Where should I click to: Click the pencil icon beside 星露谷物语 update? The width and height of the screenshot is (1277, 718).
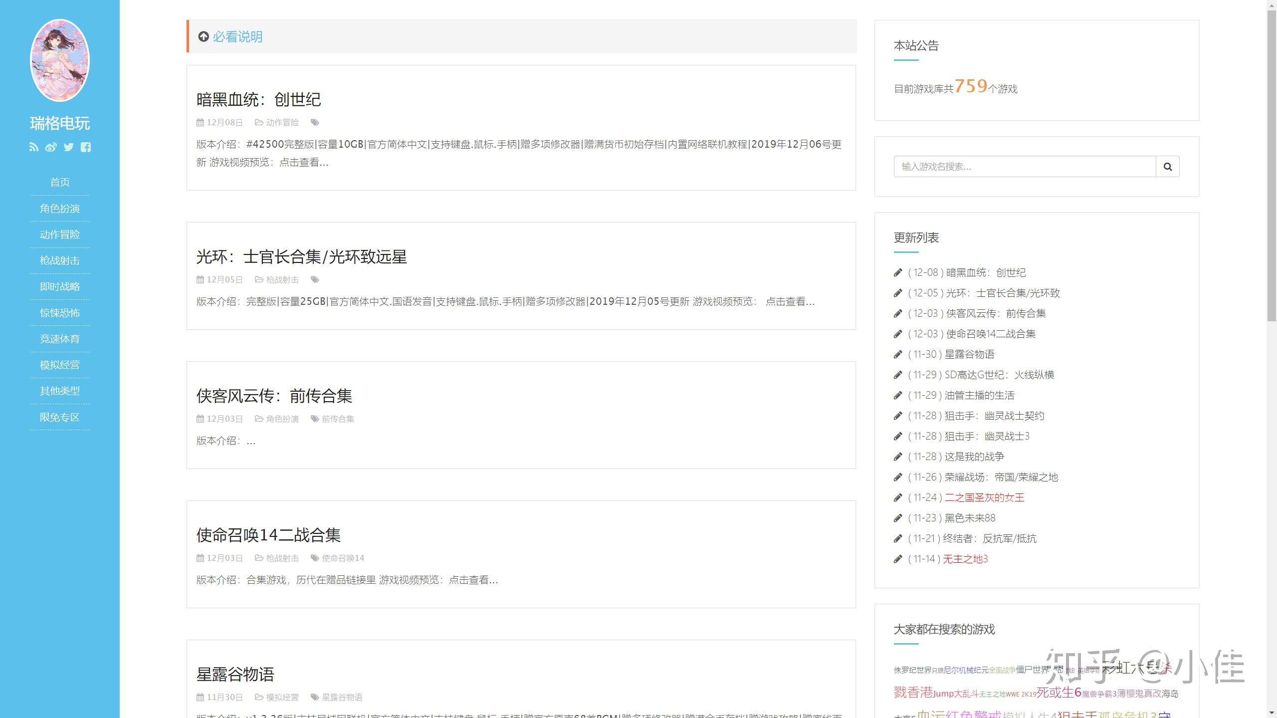[x=898, y=354]
